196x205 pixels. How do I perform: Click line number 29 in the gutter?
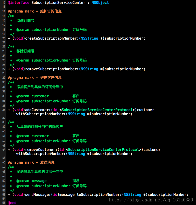pyautogui.click(x=4, y=78)
